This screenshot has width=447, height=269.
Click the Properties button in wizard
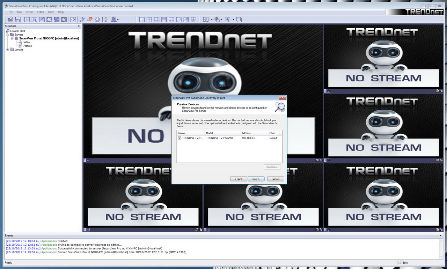(272, 167)
